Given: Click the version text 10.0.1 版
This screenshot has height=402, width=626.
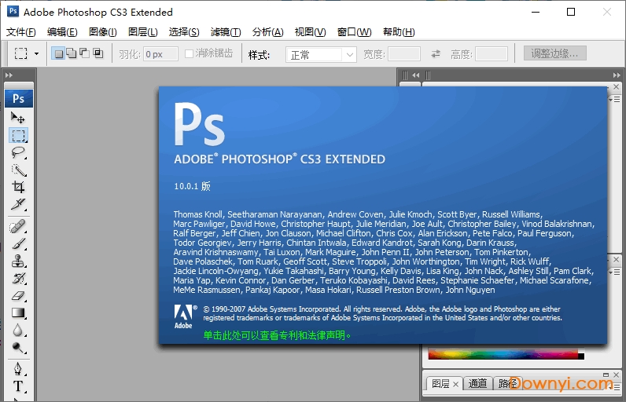Looking at the screenshot, I should pyautogui.click(x=192, y=186).
